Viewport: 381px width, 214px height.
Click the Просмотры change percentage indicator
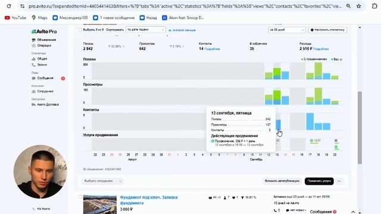pyautogui.click(x=177, y=46)
